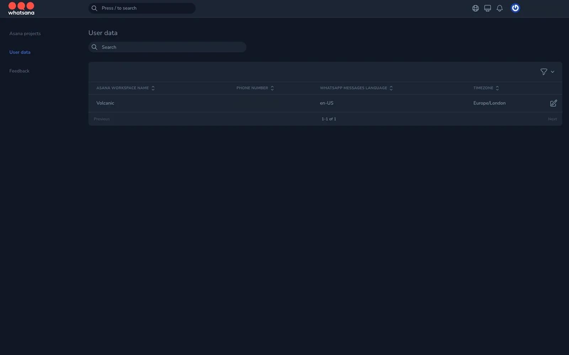Click the blue power profile icon

coord(515,8)
